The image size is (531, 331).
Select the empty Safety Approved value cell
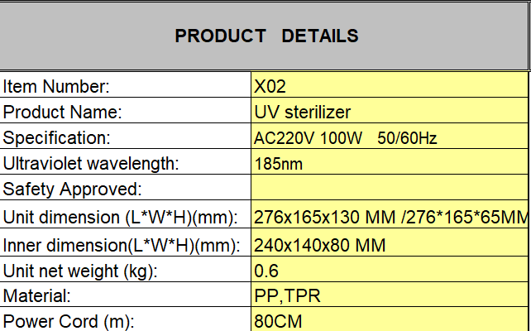point(389,189)
